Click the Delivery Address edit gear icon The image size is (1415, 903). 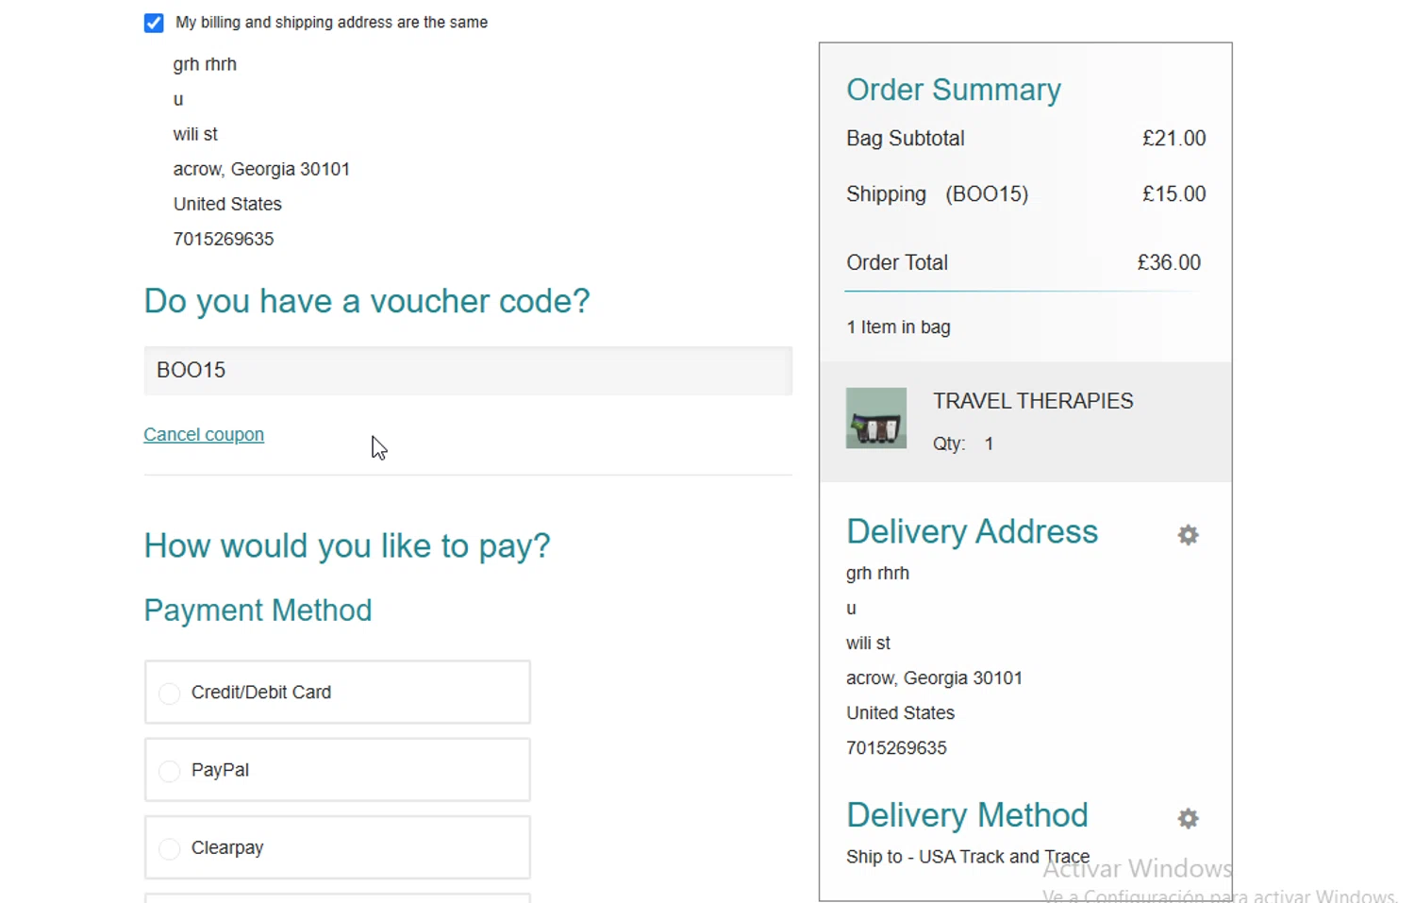pos(1188,535)
